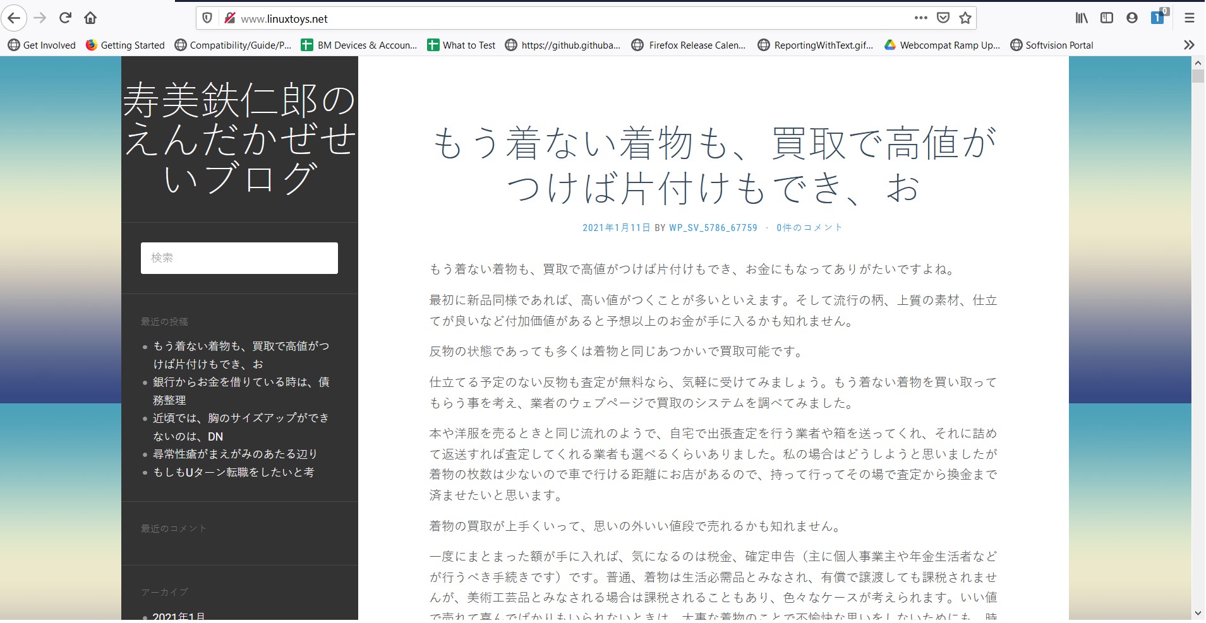1206x623 pixels.
Task: Open recent post もう着ない着物も in sidebar
Action: pyautogui.click(x=241, y=355)
